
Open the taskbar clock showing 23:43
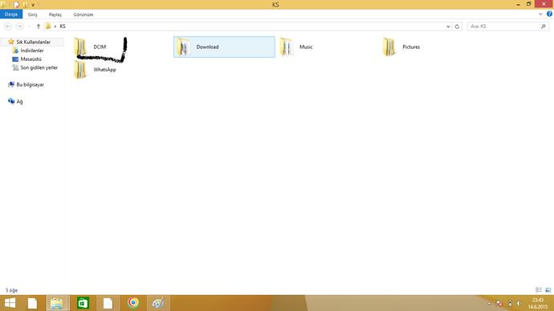[x=538, y=303]
